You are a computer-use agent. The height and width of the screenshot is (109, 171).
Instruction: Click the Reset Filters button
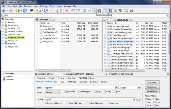[x=152, y=91]
